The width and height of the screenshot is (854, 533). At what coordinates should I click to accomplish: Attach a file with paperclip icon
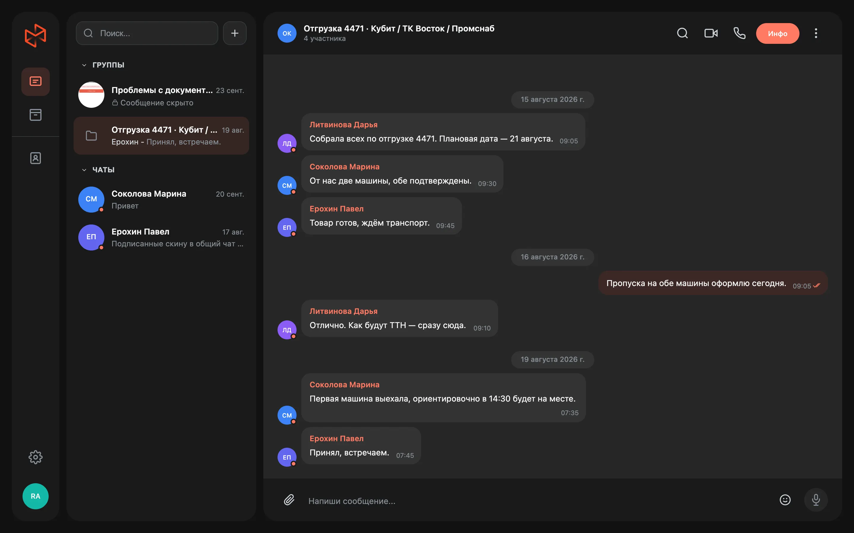(x=289, y=500)
